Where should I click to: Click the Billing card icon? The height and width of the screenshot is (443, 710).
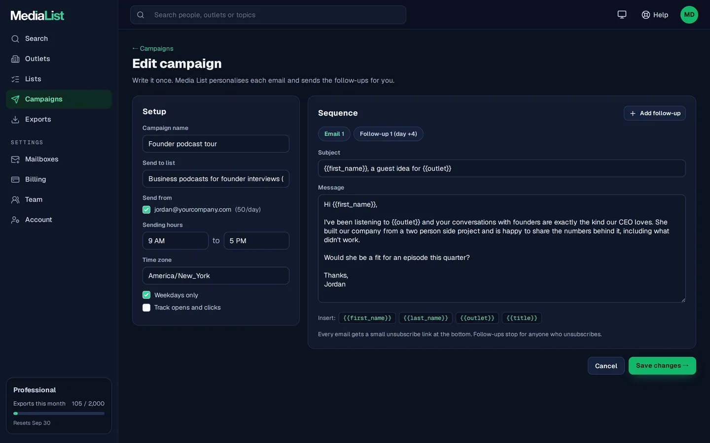pos(15,180)
